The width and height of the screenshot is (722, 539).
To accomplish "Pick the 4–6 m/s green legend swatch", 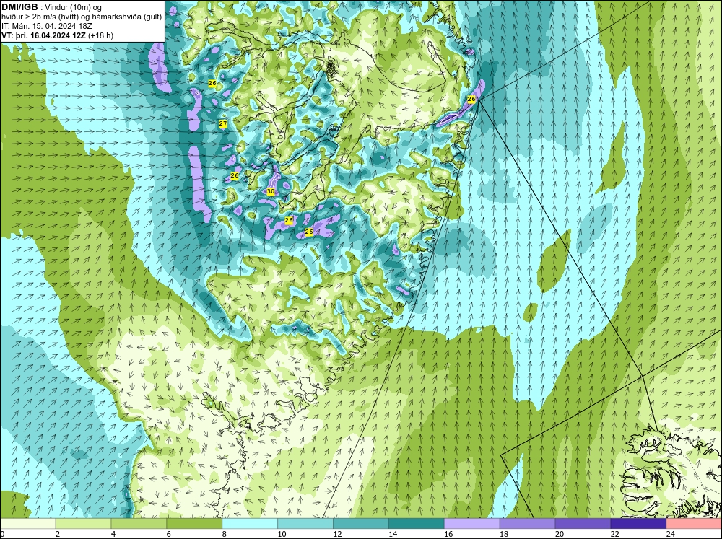I will click(x=139, y=524).
